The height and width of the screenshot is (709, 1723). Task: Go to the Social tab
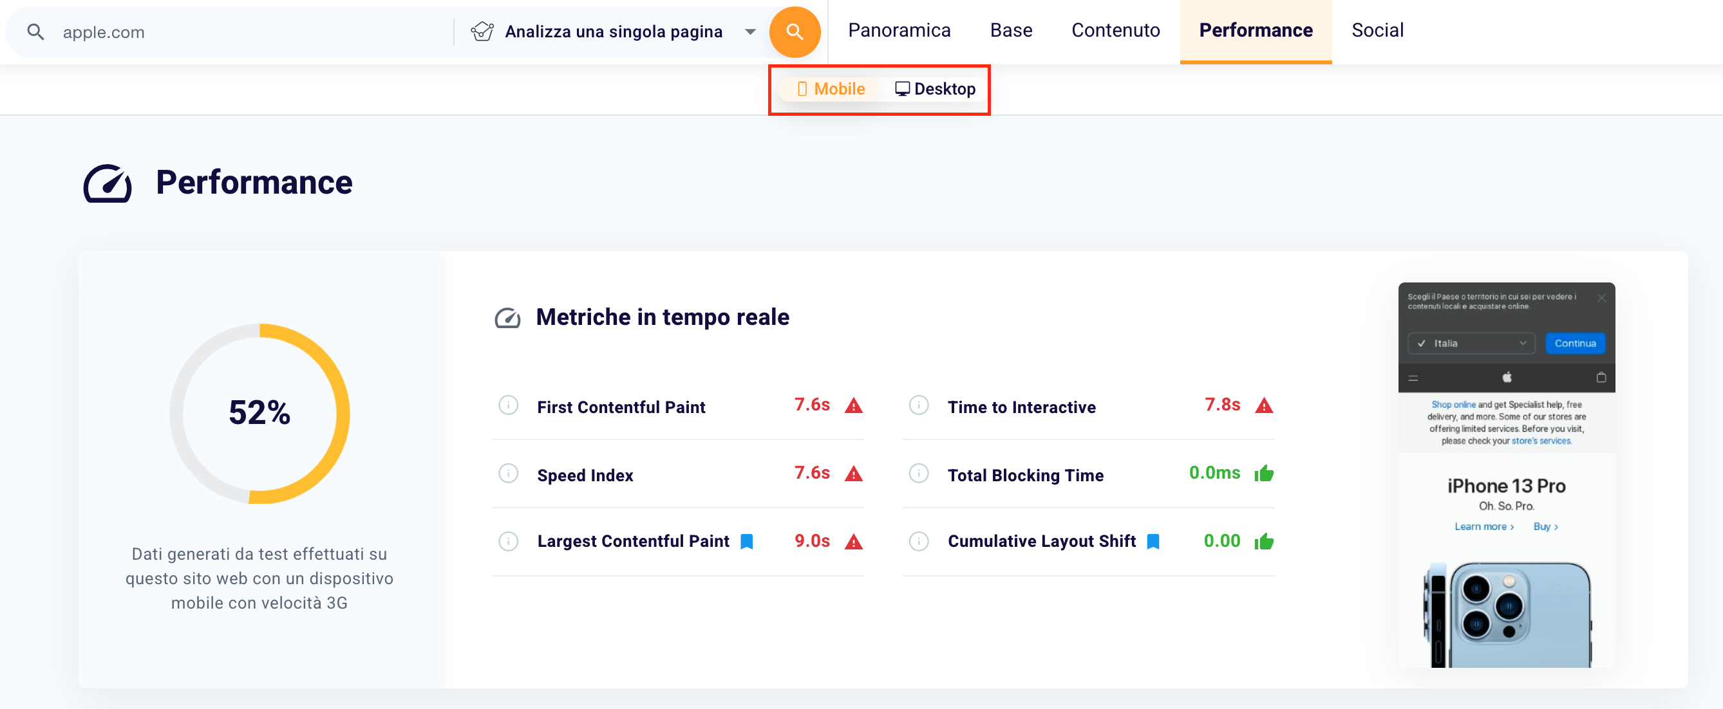[x=1377, y=30]
